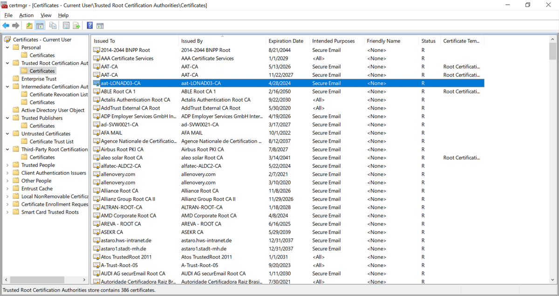Click the Back arrow in the toolbar

pos(6,26)
